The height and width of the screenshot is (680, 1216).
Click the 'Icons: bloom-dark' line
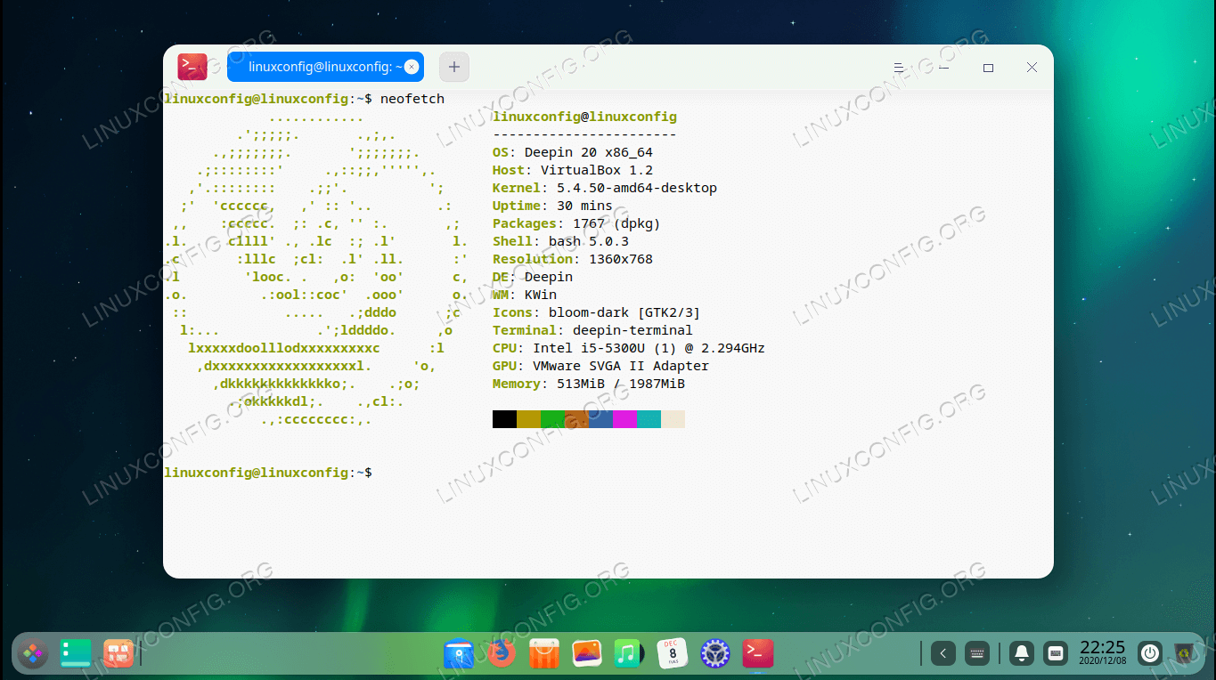[596, 312]
